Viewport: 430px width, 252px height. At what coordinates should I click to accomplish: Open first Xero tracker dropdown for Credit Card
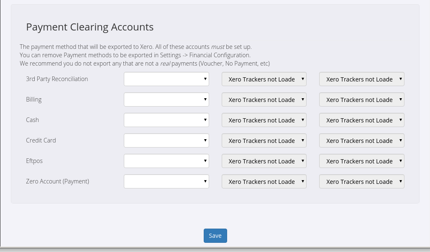pos(264,140)
